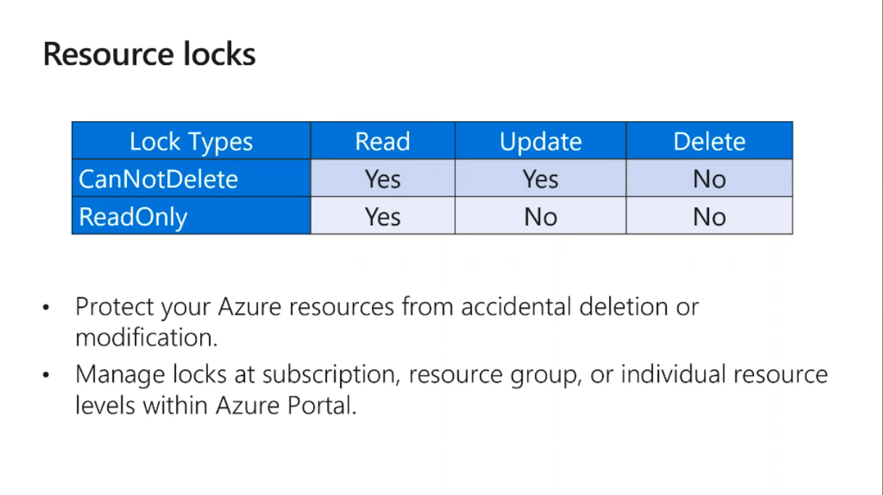Click the ReadOnly row's Read "Yes" cell

point(382,217)
